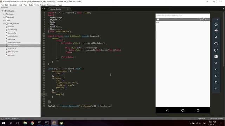Screen dimensions: 225x126
Task: Open .flowconfig in the sidebar
Action: coord(12,33)
